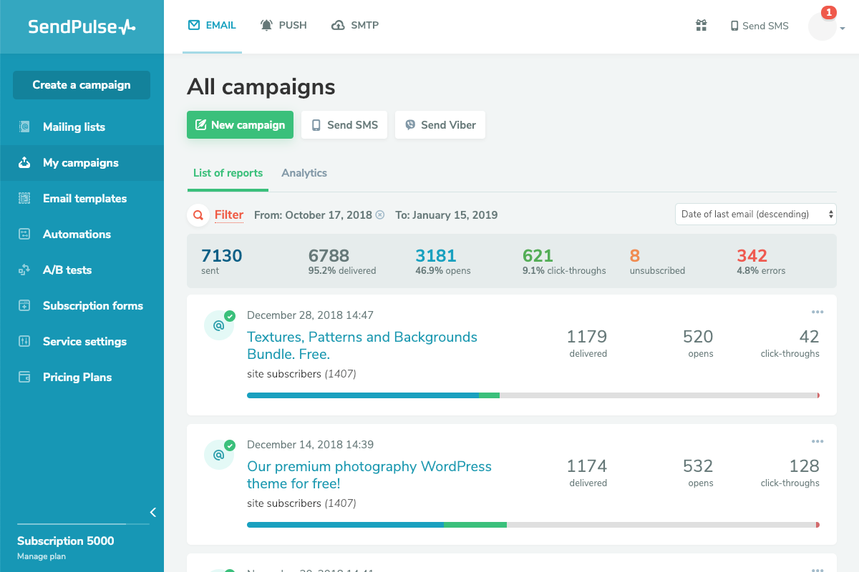Image resolution: width=859 pixels, height=572 pixels.
Task: Open the Textures, Patterns and Backgrounds Bundle campaign
Action: (362, 345)
